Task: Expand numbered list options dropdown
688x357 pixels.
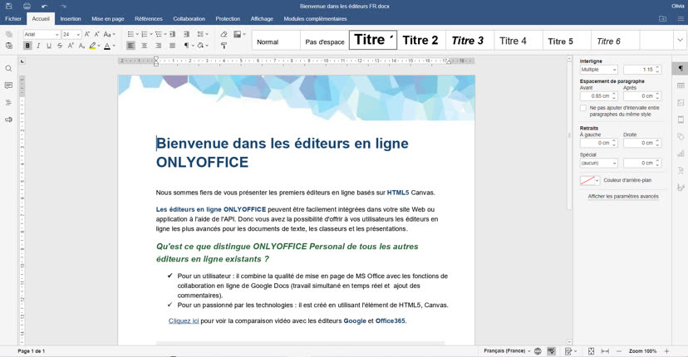Action: 151,34
